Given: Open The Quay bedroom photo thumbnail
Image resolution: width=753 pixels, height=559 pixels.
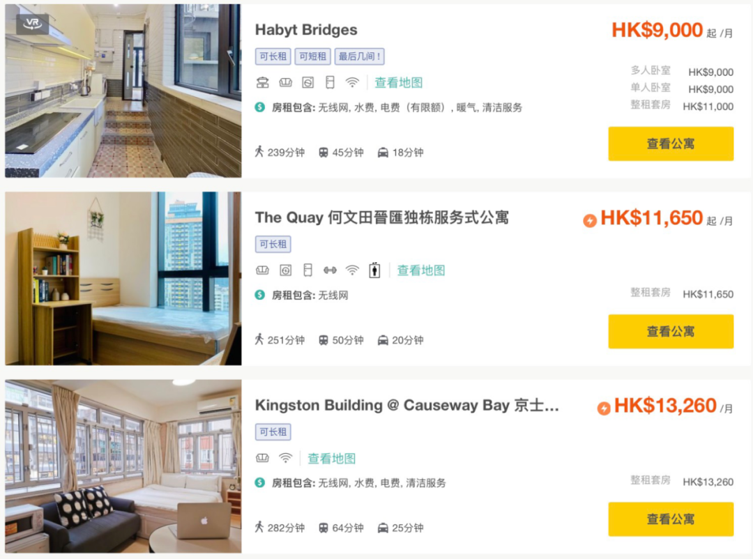Looking at the screenshot, I should pos(123,279).
